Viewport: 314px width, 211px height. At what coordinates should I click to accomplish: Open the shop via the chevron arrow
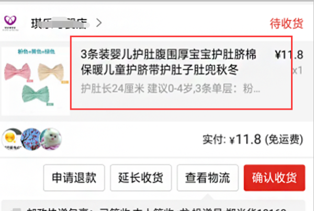coord(99,23)
